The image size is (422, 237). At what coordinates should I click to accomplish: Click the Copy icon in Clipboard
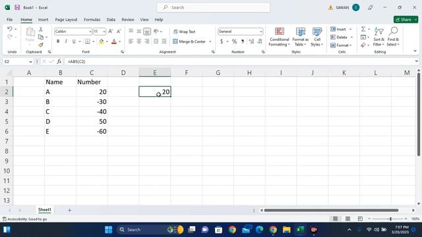[x=41, y=37]
